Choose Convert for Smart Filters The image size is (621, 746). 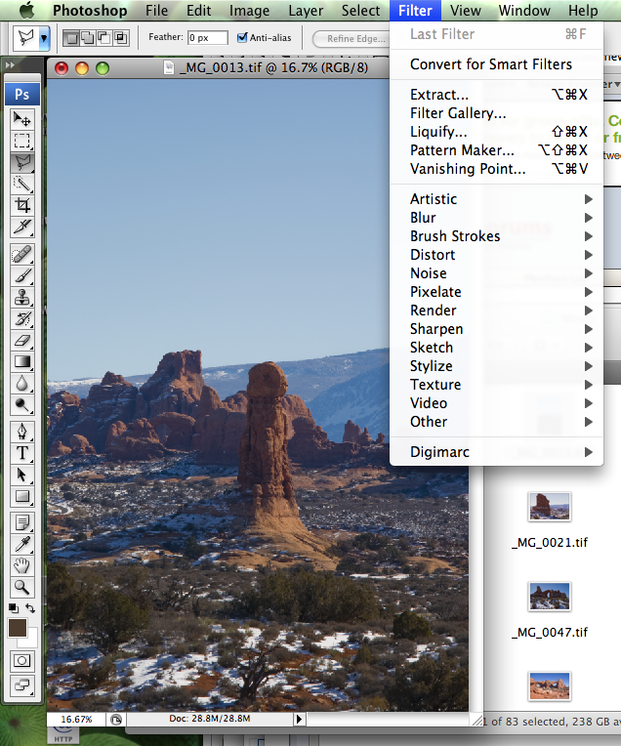coord(497,64)
